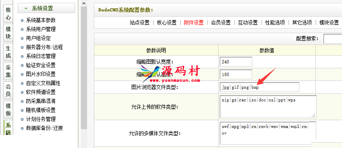
Task: Focus the 配置搜索 search field
Action: [x=333, y=39]
